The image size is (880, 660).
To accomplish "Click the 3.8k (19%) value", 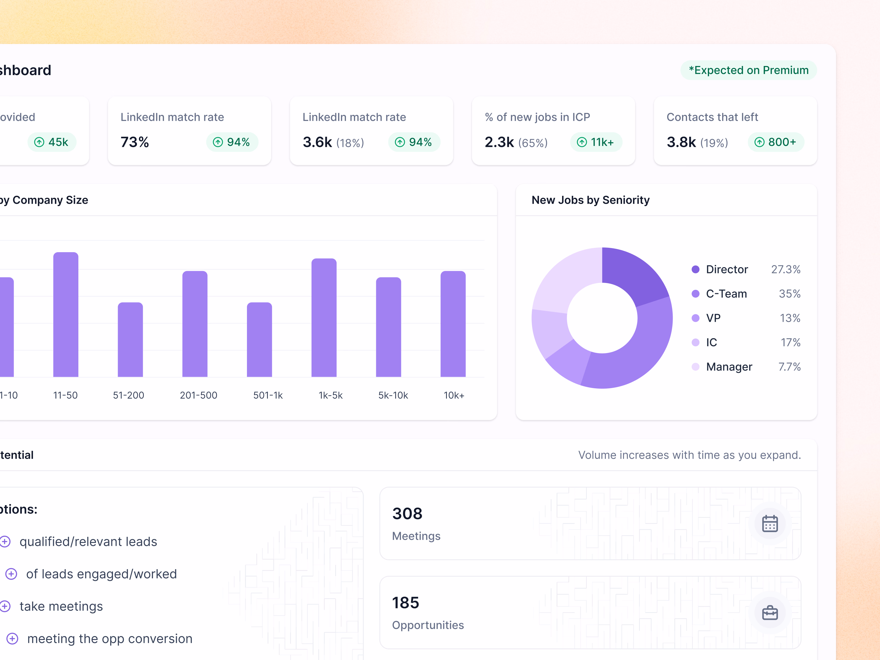I will click(x=697, y=142).
